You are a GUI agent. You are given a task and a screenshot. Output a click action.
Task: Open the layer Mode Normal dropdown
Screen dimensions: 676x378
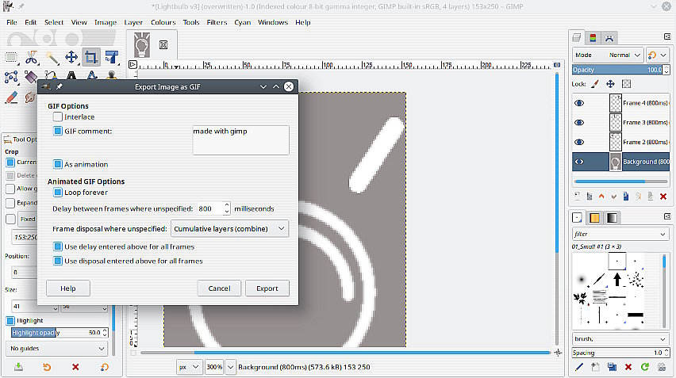point(608,55)
